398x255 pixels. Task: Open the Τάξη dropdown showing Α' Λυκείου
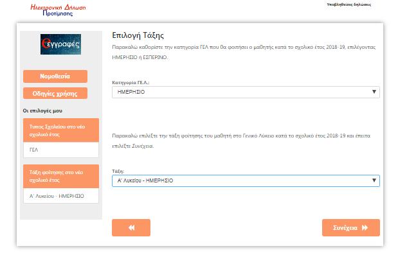pos(246,180)
